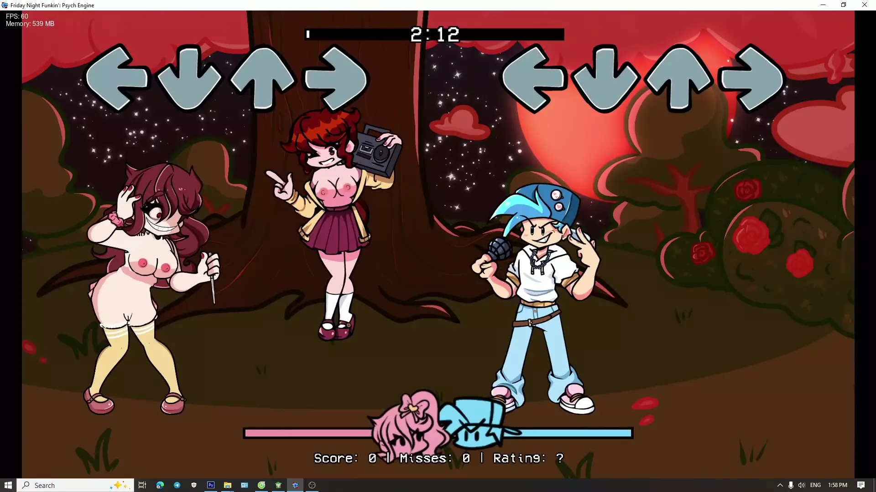
Task: Click the opponent's up arrow receptor
Action: 262,78
